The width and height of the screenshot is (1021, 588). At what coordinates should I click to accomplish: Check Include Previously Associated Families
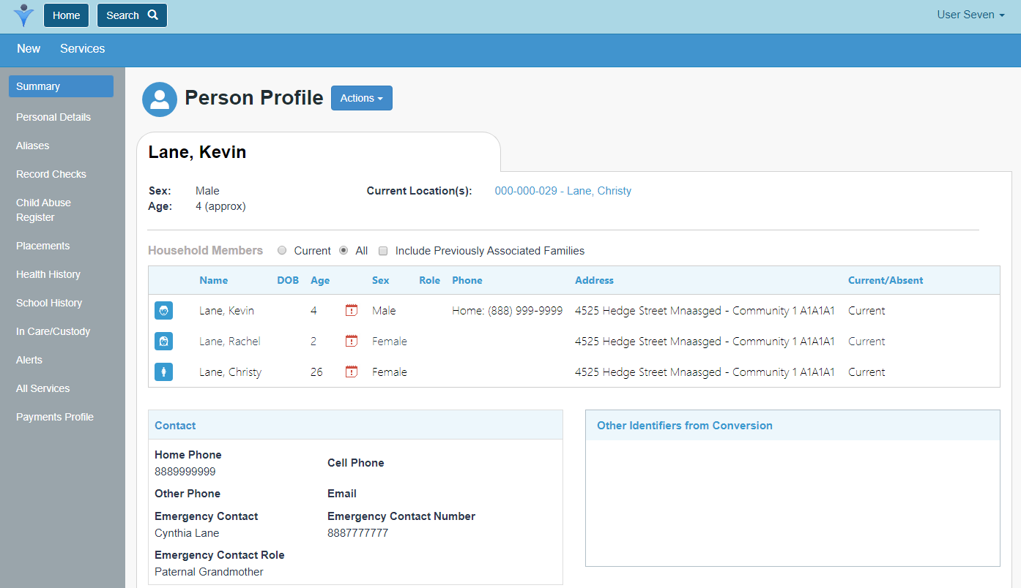click(x=383, y=251)
